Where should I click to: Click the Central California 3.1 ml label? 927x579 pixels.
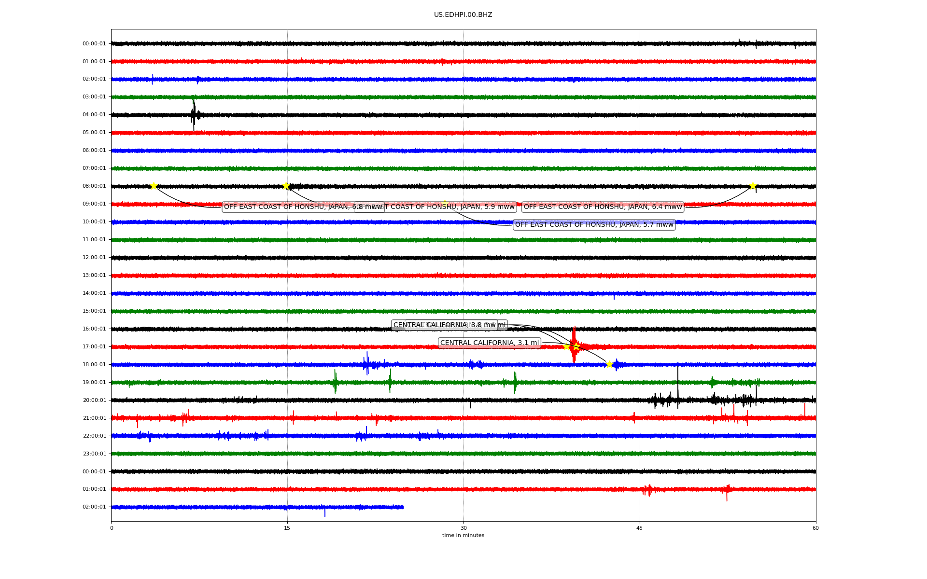(x=489, y=343)
